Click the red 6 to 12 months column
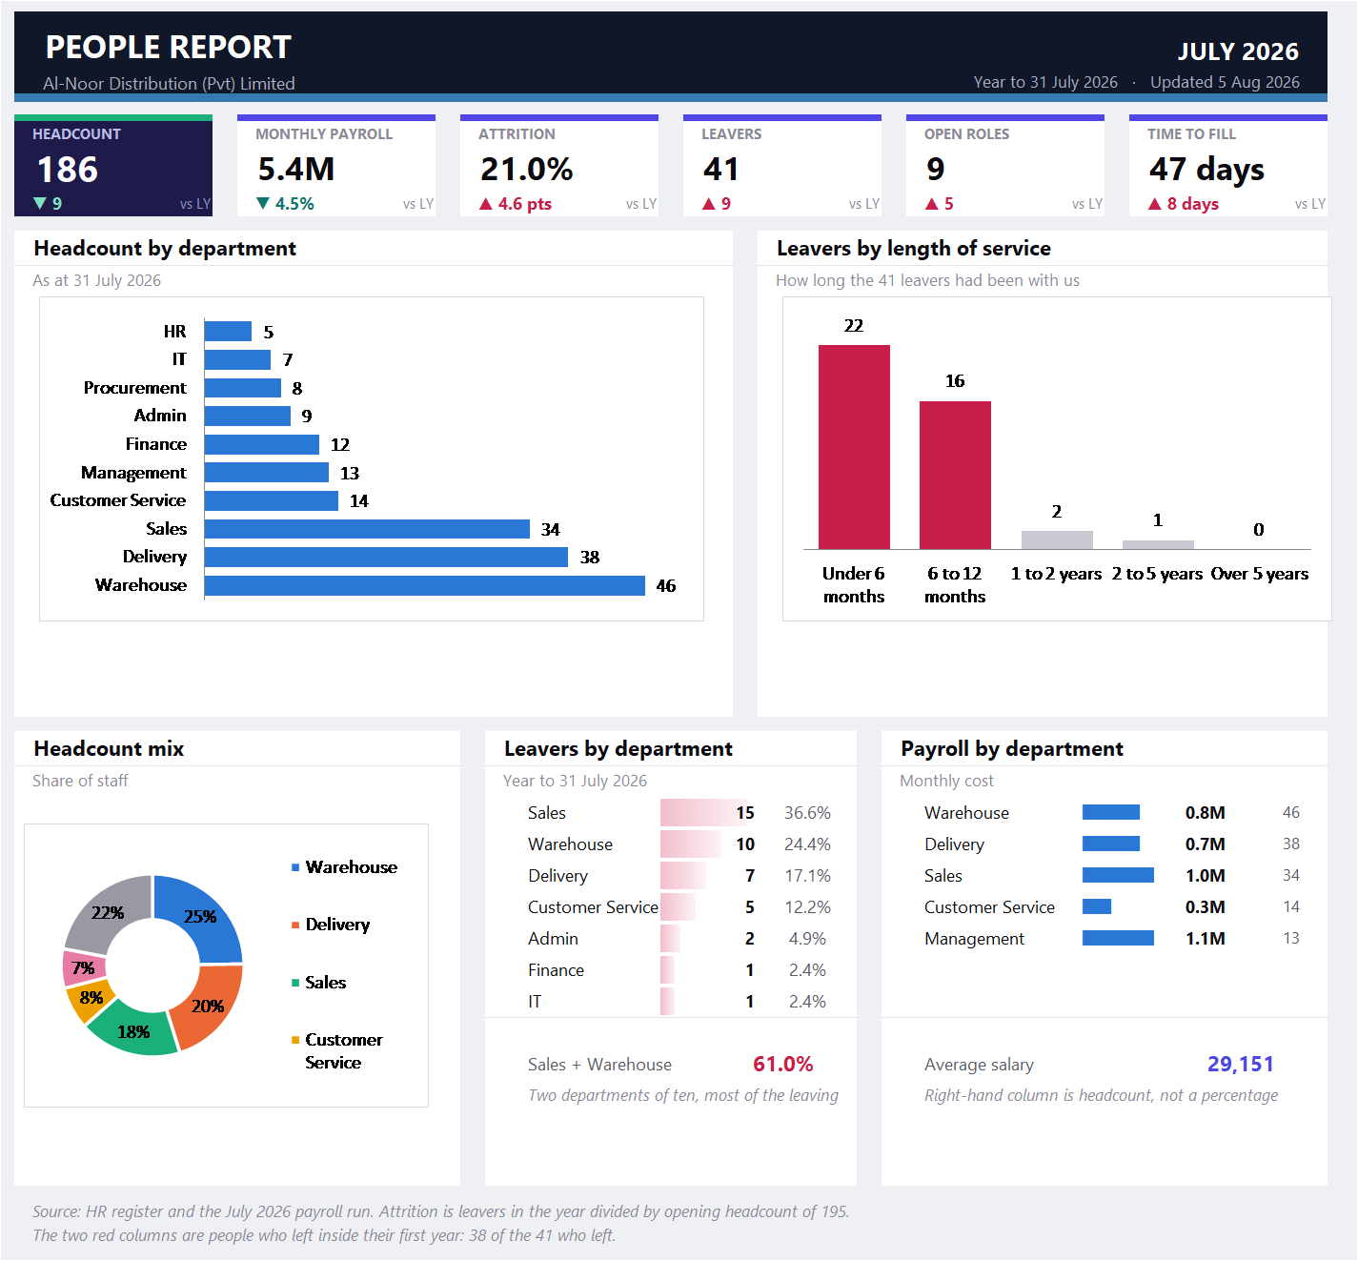1358x1261 pixels. (x=955, y=475)
